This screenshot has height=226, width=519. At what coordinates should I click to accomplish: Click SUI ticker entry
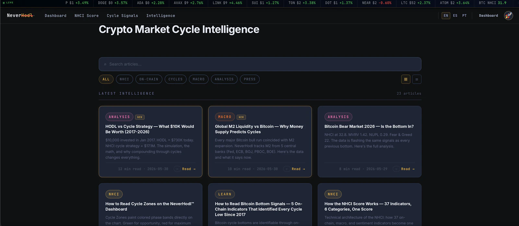click(x=265, y=3)
